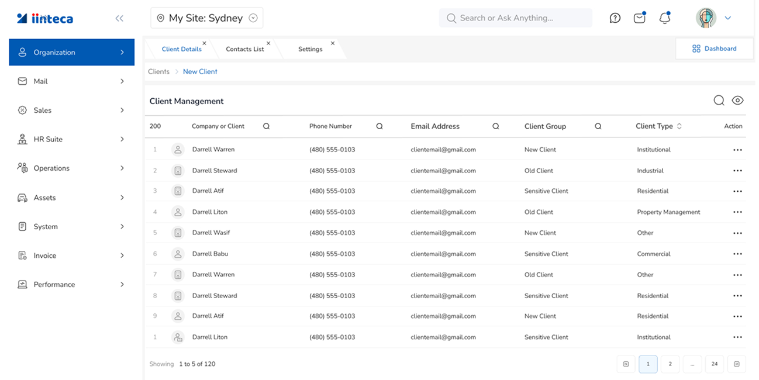Switch to the Contacts List tab
759x380 pixels.
[245, 49]
